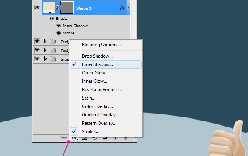The height and width of the screenshot is (156, 248).
Task: Choose Pattern Overlay menu item
Action: pyautogui.click(x=106, y=123)
